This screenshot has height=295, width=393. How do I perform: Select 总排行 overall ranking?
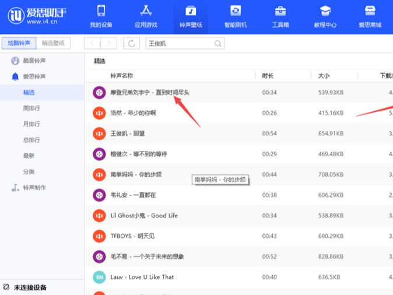pos(31,140)
